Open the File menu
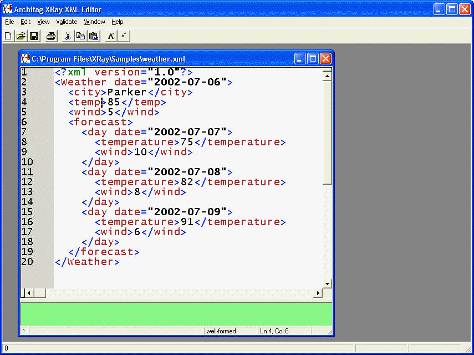 (x=9, y=22)
